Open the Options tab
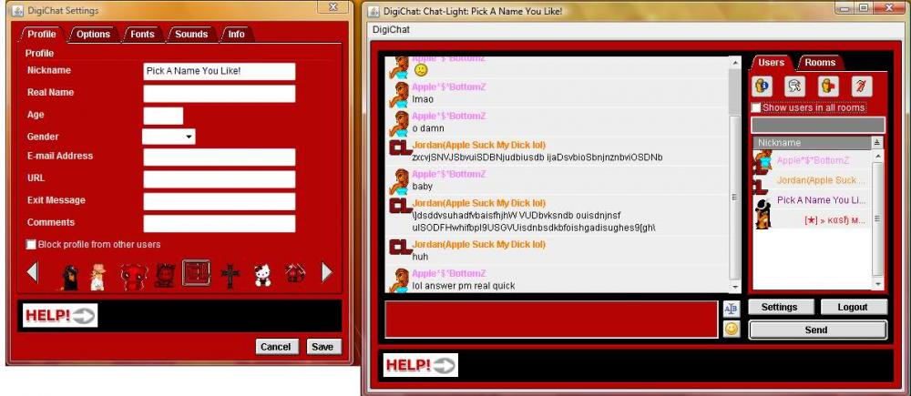The width and height of the screenshot is (911, 396). [93, 35]
